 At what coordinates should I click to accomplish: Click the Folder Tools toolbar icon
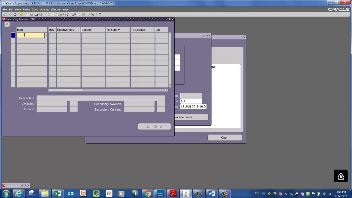[x=93, y=14]
